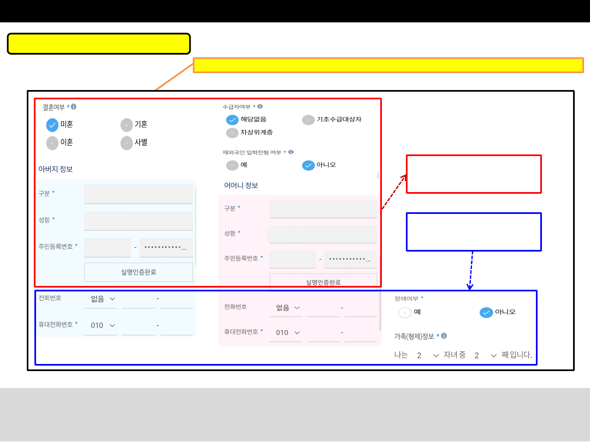Click the mother's 구분 input field
590x442 pixels.
coord(323,208)
